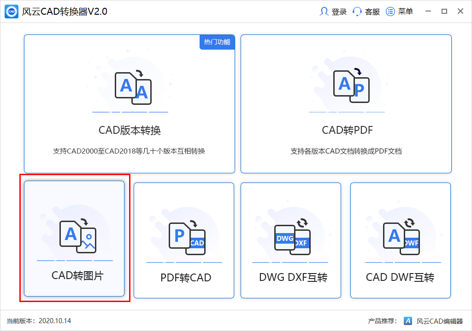Screen dimensions: 472x331
Task: Click the PDF转CAD conversion icon
Action: click(187, 238)
